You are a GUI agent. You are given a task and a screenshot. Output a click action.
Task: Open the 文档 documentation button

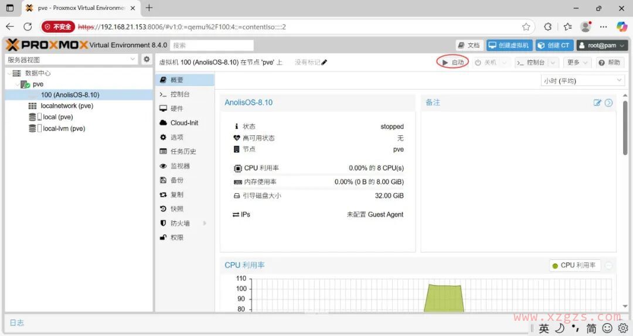(469, 45)
